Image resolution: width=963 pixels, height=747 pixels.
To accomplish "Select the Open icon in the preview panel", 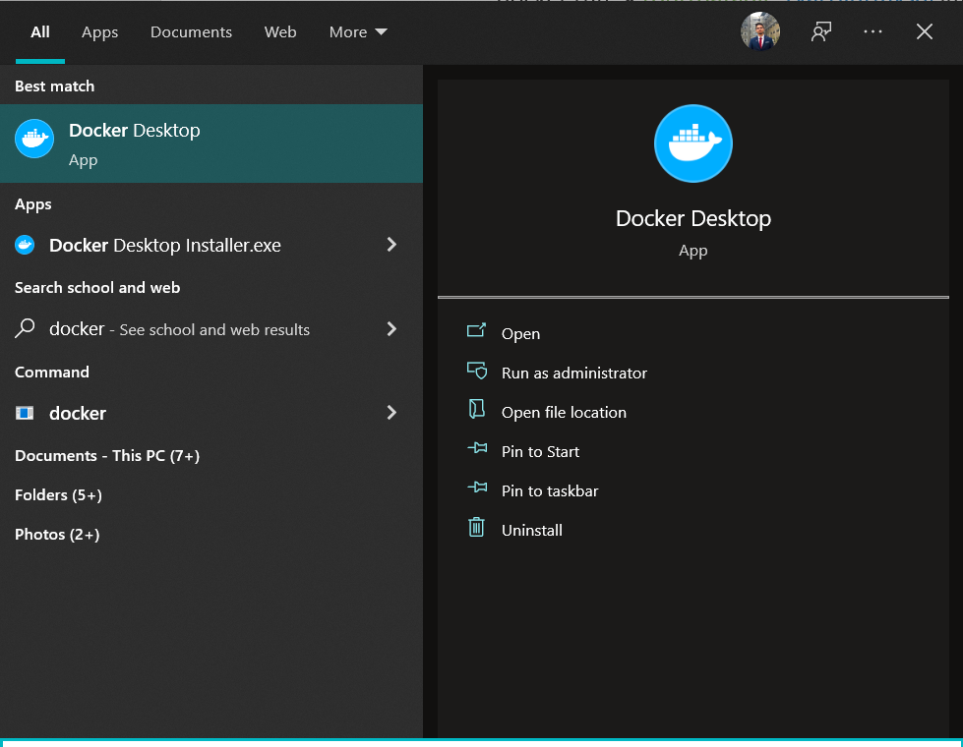I will tap(479, 332).
